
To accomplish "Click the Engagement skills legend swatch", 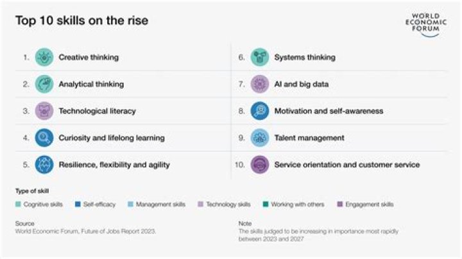I will 339,205.
